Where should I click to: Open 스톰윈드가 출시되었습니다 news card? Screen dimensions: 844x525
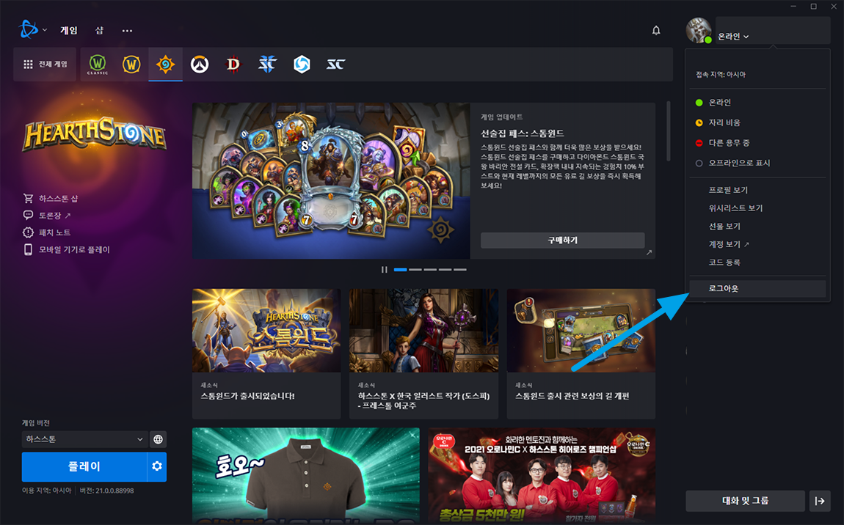(266, 353)
